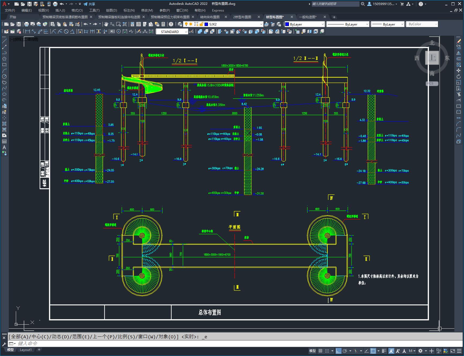Click the Make Object's Layer Current icon
The width and height of the screenshot is (464, 356).
click(266, 24)
